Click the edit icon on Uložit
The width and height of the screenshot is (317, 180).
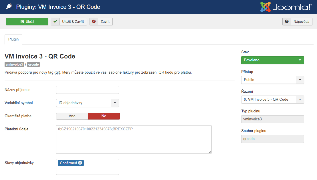click(x=22, y=22)
